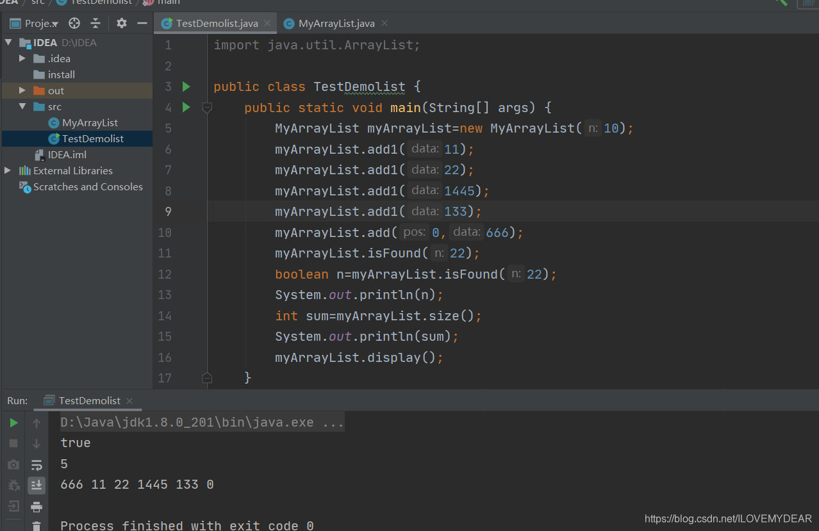The height and width of the screenshot is (531, 819).
Task: Click the 'true' output line in console
Action: 76,443
